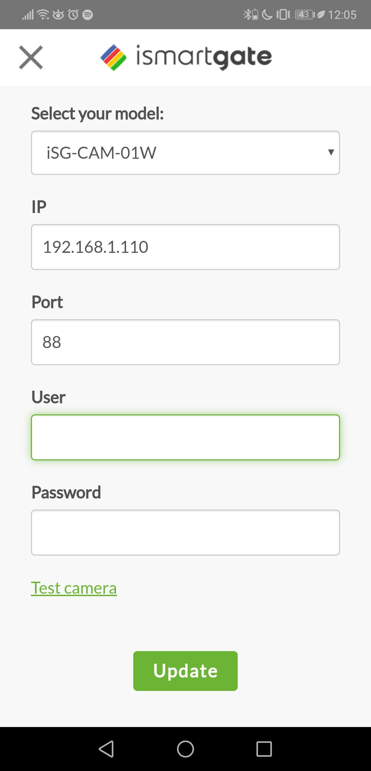The image size is (371, 771).
Task: Tap the ismartgate wordmark text
Action: click(x=204, y=57)
